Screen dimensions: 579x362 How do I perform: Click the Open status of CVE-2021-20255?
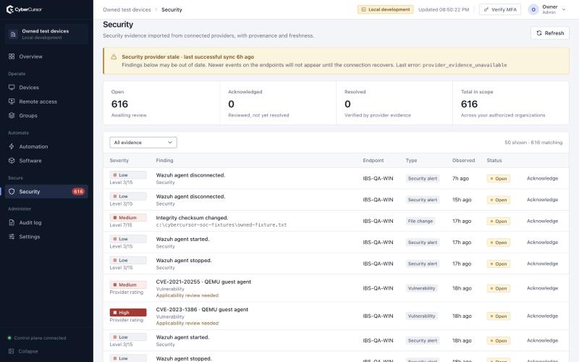[499, 288]
